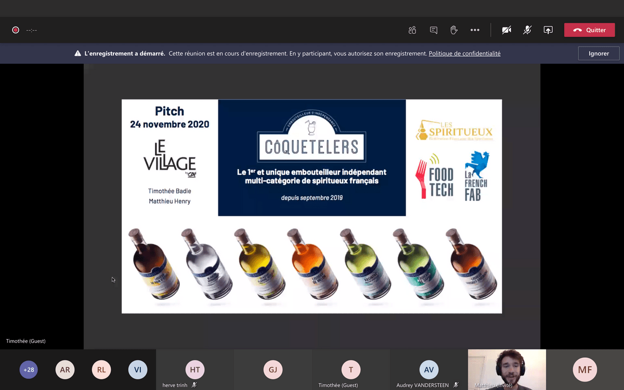Open the Politique de confidentialité link
624x390 pixels.
pos(464,54)
